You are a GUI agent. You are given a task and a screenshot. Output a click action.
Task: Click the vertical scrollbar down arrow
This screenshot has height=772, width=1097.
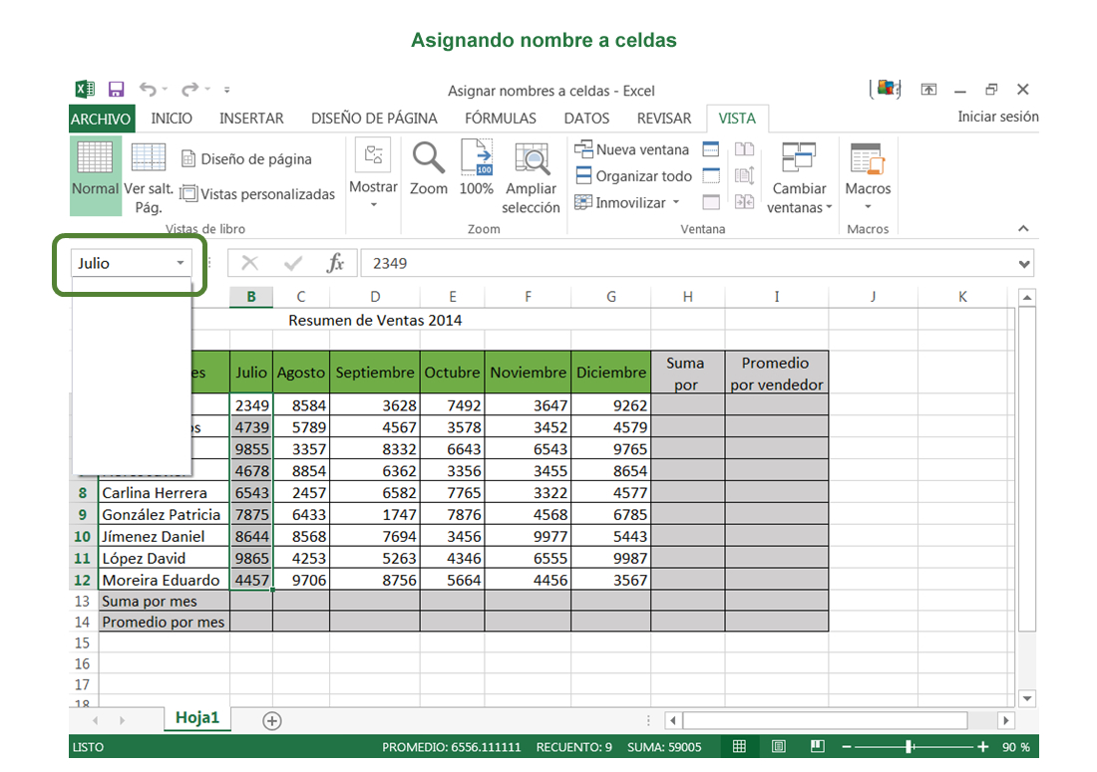coord(1027,698)
